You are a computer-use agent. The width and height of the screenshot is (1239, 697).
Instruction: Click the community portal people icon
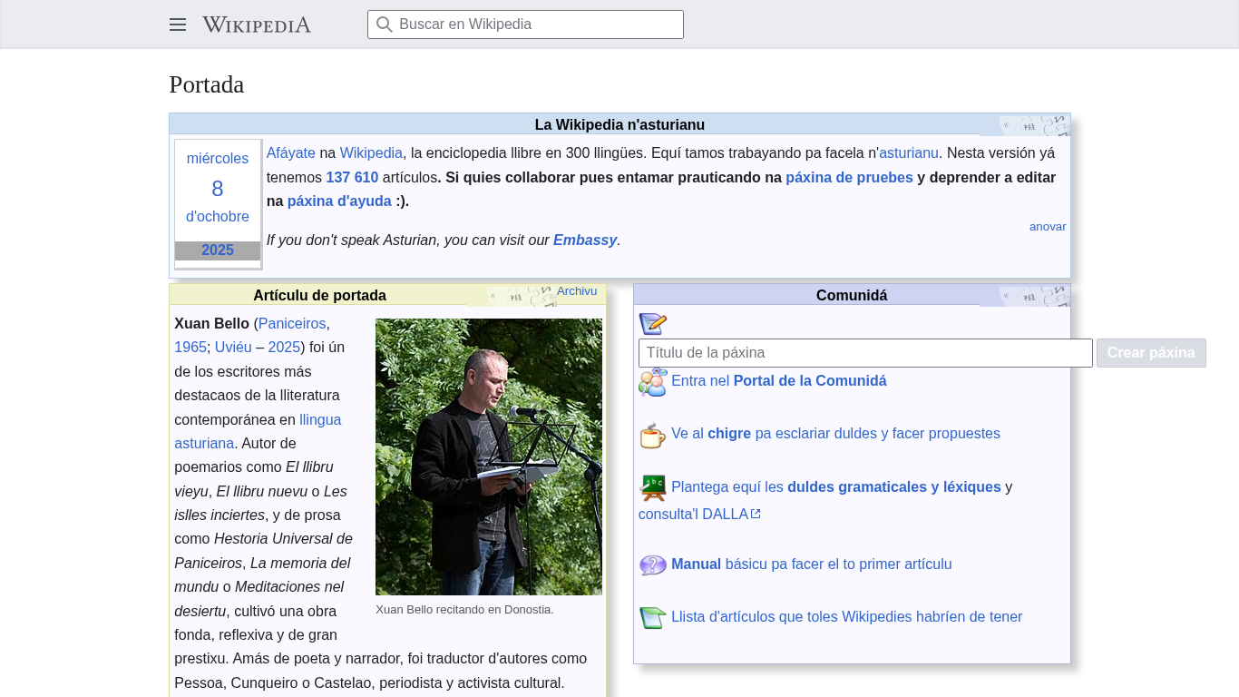[x=652, y=382]
